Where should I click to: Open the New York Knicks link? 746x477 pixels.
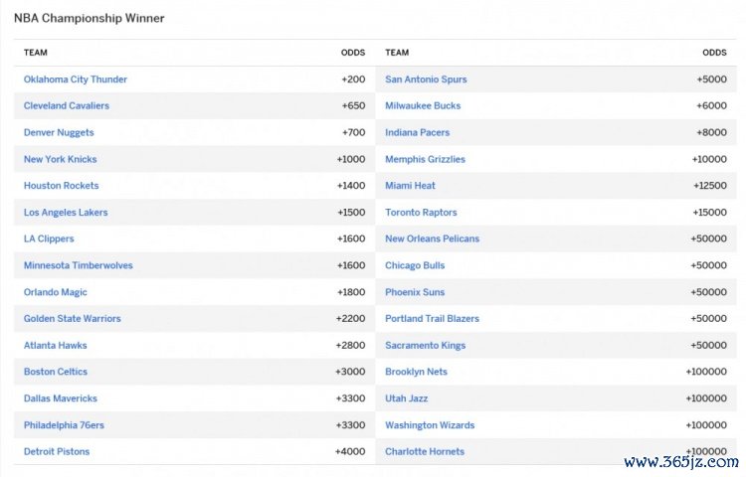coord(61,159)
